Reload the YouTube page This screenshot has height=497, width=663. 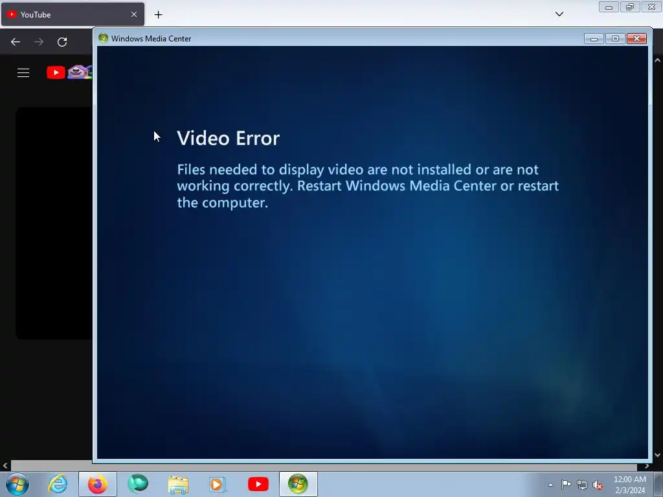(x=62, y=42)
